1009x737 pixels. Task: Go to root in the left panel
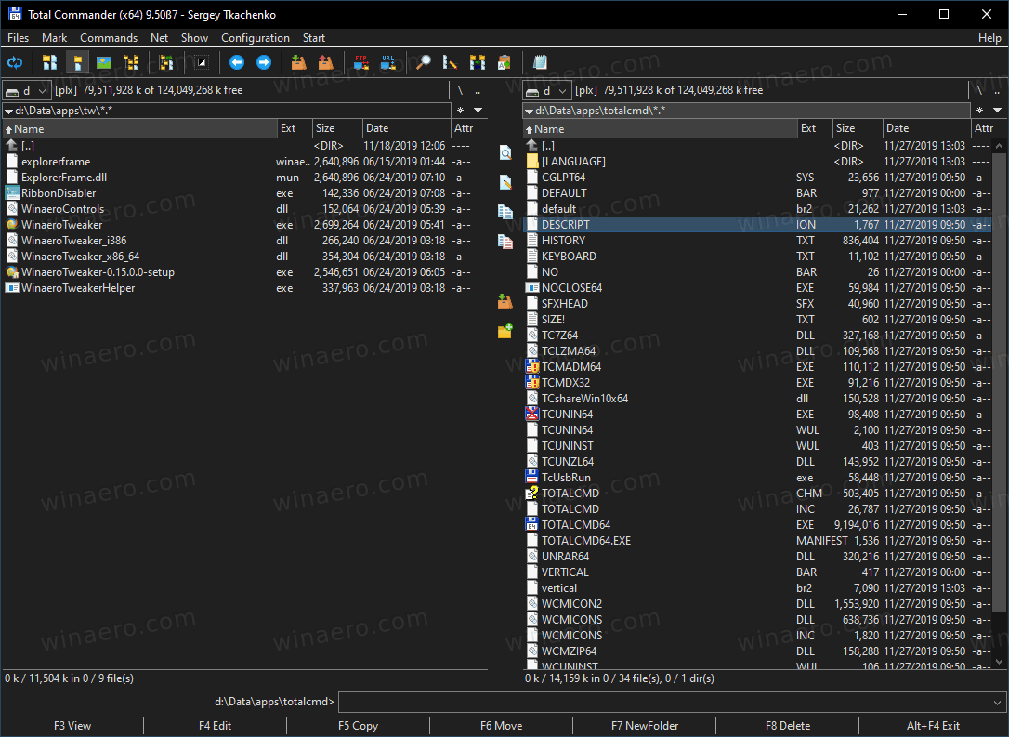460,91
